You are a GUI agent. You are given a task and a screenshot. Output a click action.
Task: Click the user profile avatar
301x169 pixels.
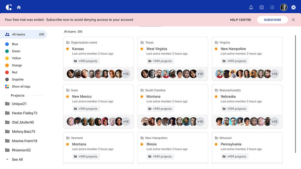(x=284, y=7)
